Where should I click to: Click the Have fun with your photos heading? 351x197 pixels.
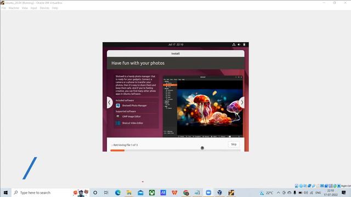click(x=138, y=63)
